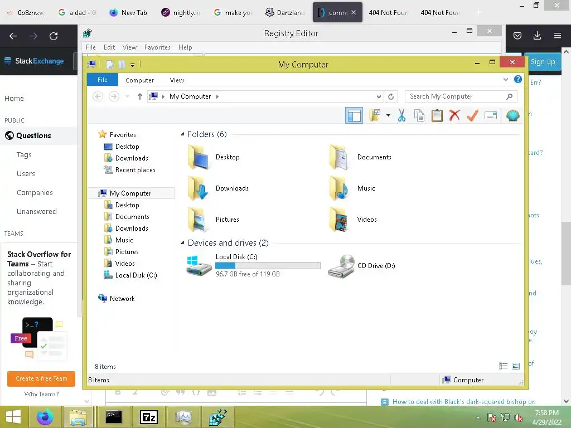Click the muted volume tray icon
The image size is (571, 428).
click(518, 417)
